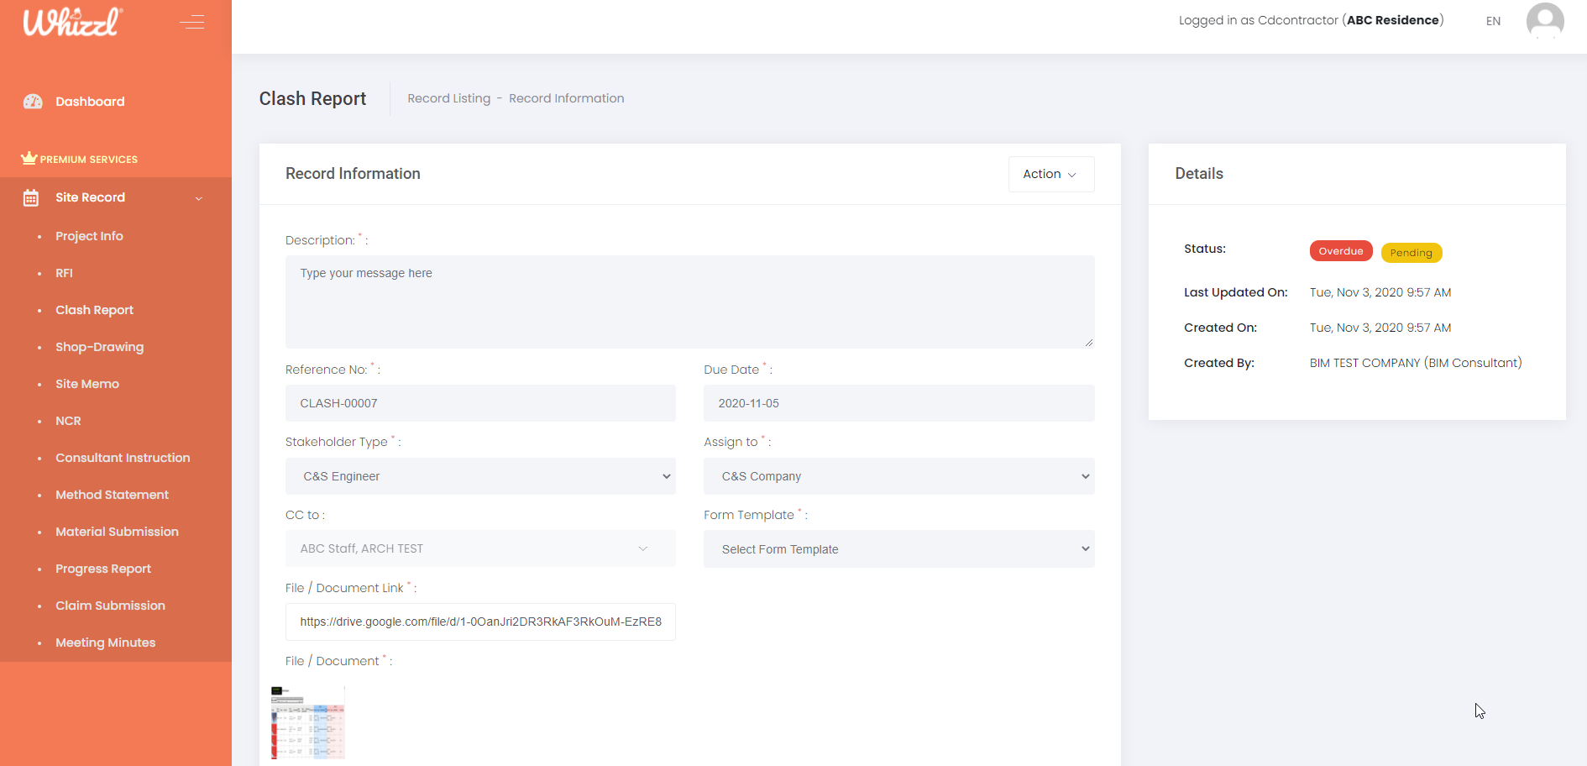Expand the Stakeholder Type dropdown

tap(480, 476)
